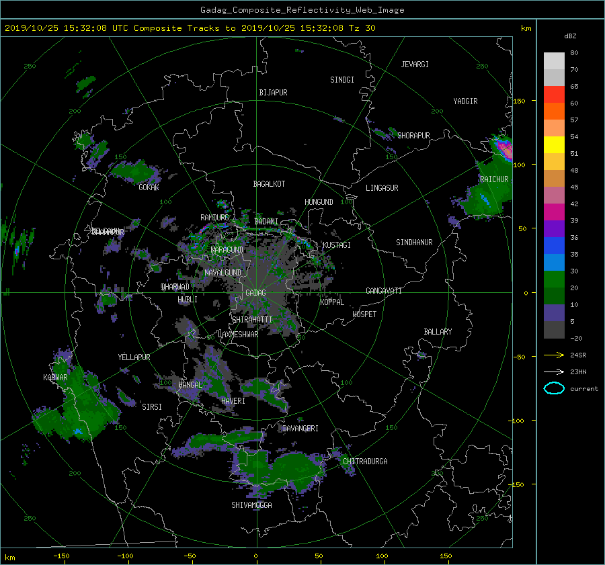Select the light blue 30-35 dBZ swatch
605x565 pixels.
(x=554, y=262)
